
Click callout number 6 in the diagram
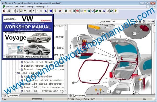click(x=73, y=83)
